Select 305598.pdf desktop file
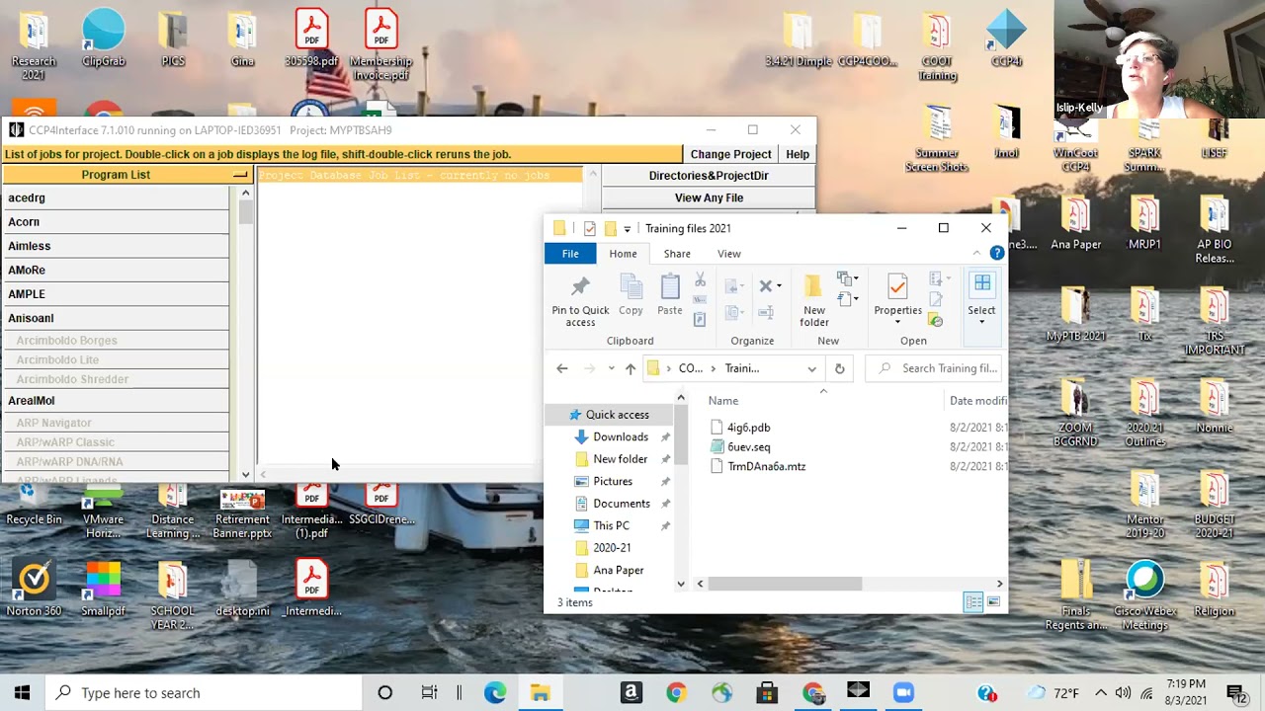This screenshot has width=1265, height=711. click(x=311, y=39)
